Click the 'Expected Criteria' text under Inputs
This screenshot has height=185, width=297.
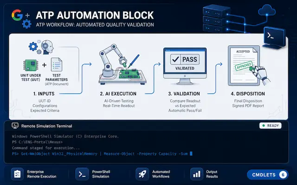click(x=45, y=111)
